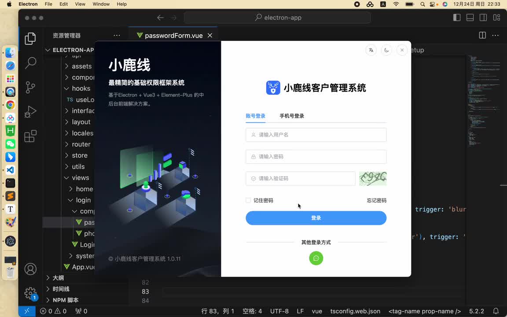Expand the 时间线 timeline section
Viewport: 507px width, 317px height.
click(61, 289)
